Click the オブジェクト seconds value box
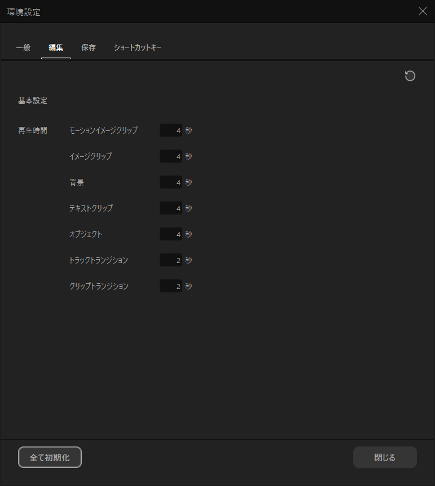This screenshot has height=486, width=435. [171, 234]
